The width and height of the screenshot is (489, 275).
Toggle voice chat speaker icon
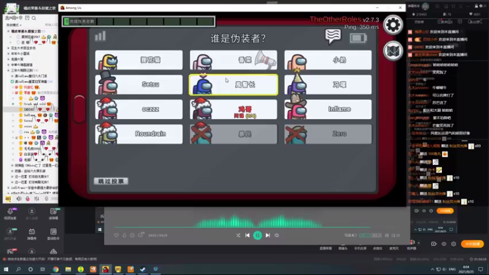pyautogui.click(x=19, y=199)
